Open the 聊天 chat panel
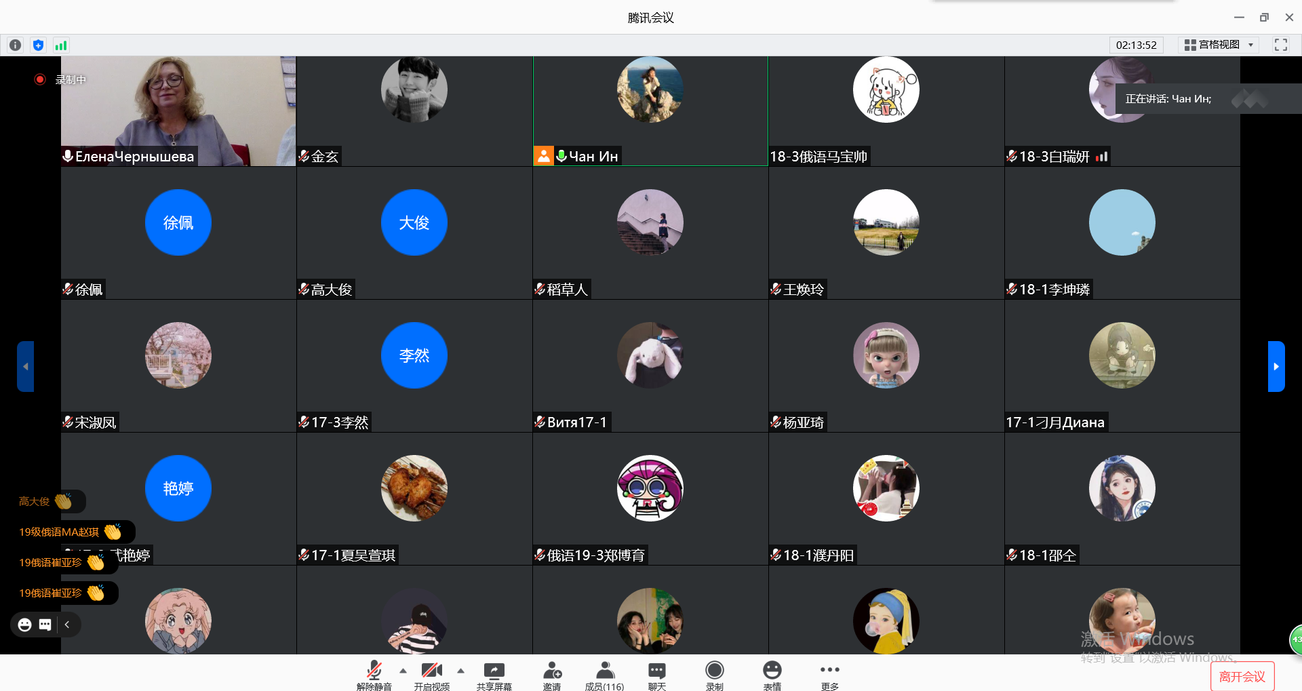 [656, 675]
